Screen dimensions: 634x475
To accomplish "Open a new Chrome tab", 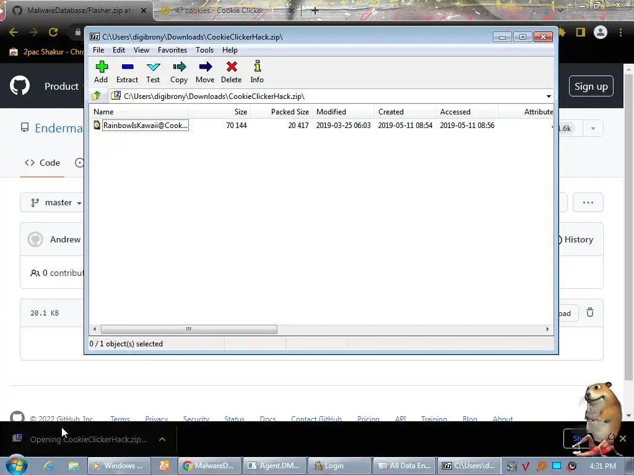I will [315, 11].
